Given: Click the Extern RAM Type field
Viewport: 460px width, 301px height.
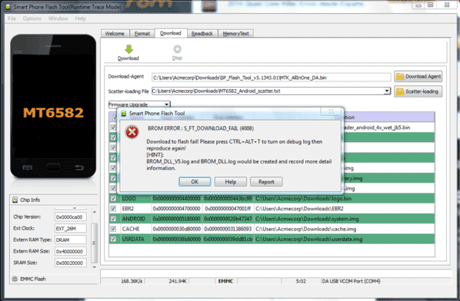Looking at the screenshot, I should 71,240.
